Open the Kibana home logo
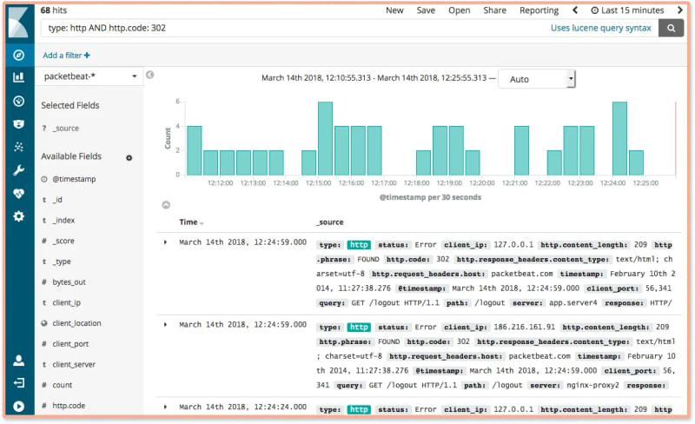The height and width of the screenshot is (424, 695). (19, 23)
